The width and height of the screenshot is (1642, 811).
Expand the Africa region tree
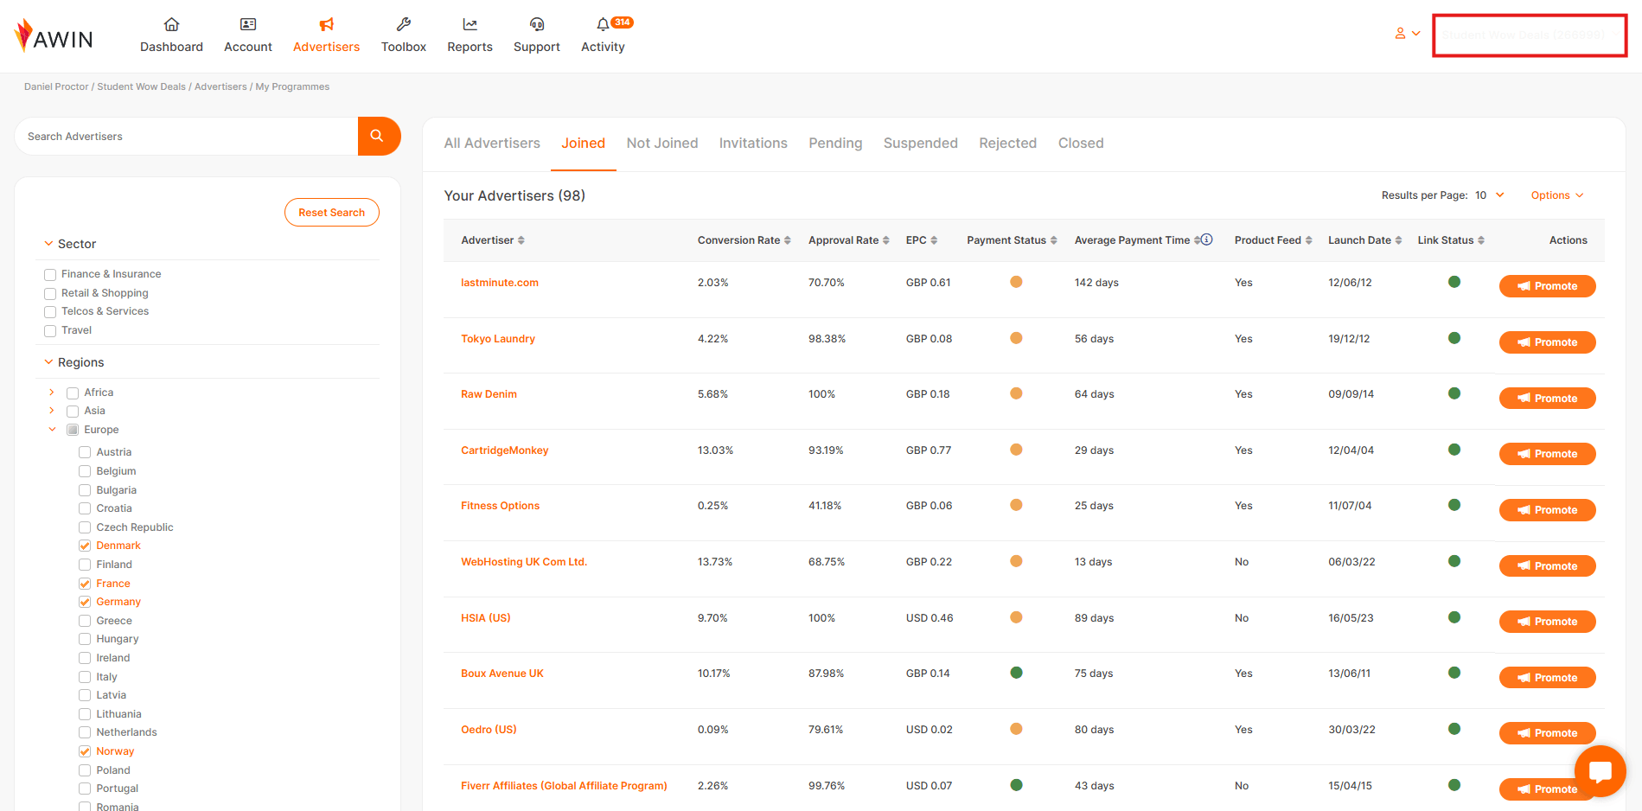tap(52, 393)
